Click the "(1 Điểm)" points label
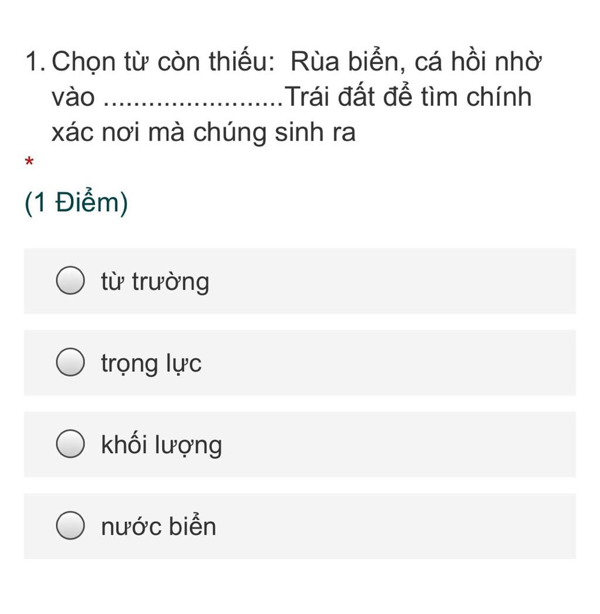Image resolution: width=600 pixels, height=614 pixels. [x=76, y=202]
